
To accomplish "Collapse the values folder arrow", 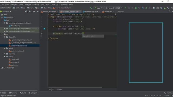I will point(4,57).
